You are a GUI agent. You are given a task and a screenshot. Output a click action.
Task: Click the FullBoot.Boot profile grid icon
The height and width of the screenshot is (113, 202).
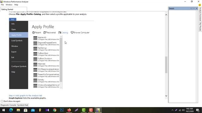(x=35, y=54)
